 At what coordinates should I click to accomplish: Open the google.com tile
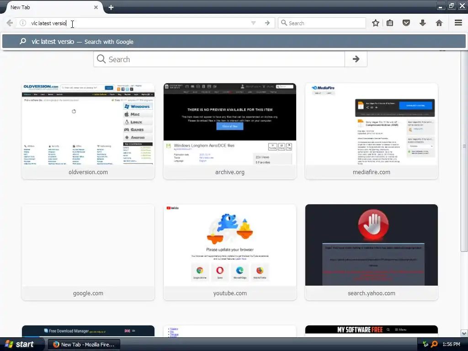(x=88, y=252)
